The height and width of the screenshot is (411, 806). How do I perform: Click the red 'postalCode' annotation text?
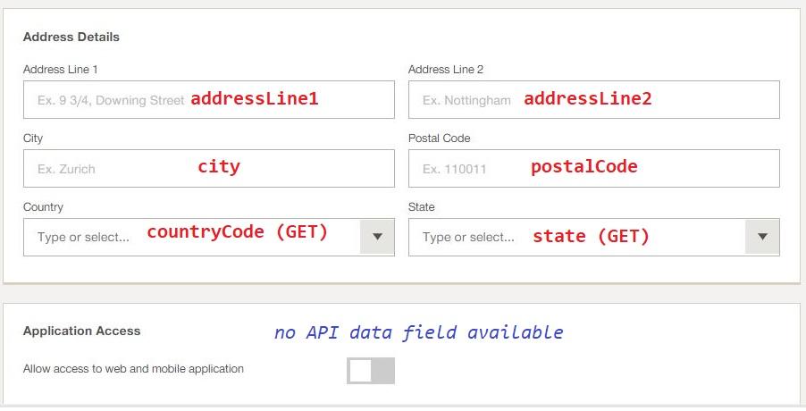coord(584,166)
